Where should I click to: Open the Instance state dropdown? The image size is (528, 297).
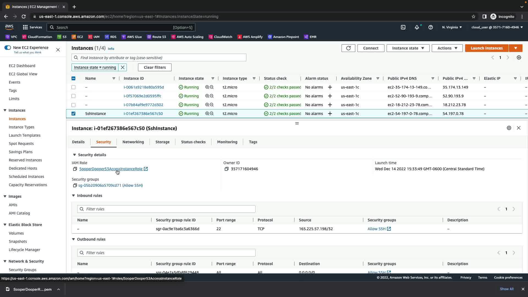tap(408, 48)
